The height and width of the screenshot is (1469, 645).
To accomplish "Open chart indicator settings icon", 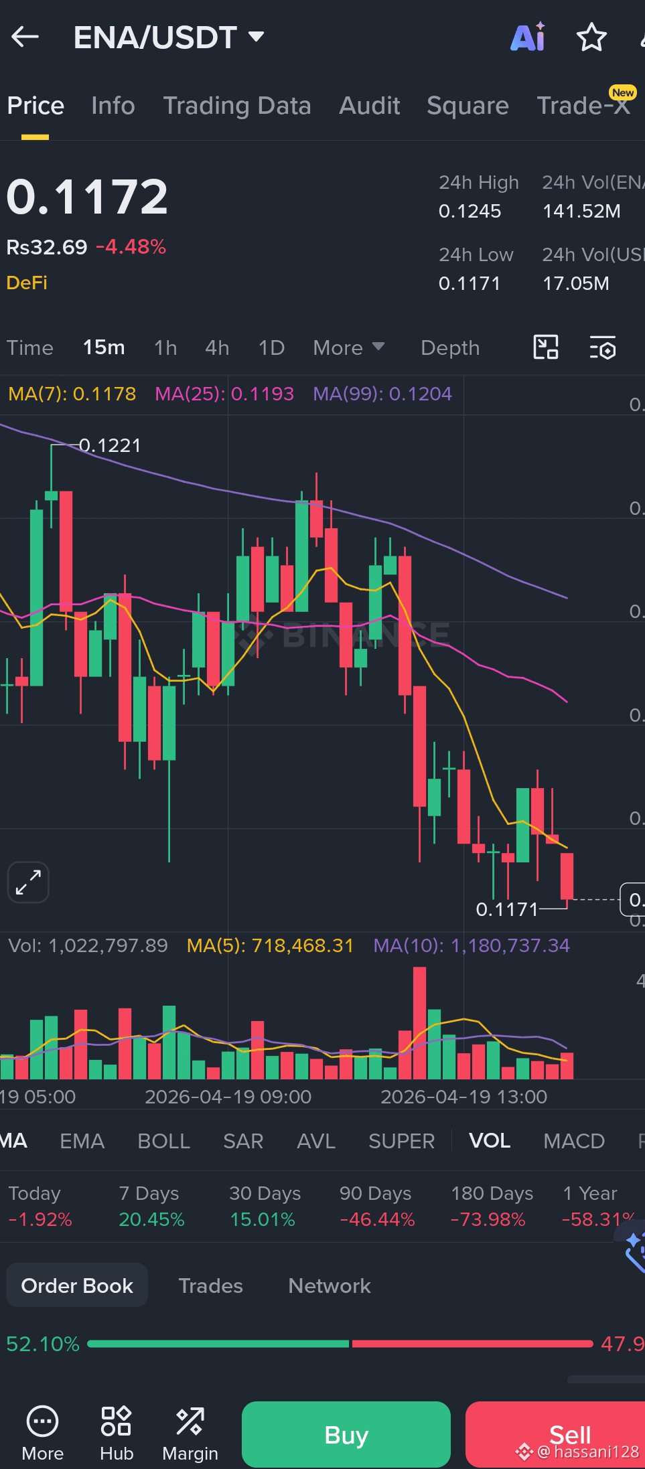I will point(603,348).
